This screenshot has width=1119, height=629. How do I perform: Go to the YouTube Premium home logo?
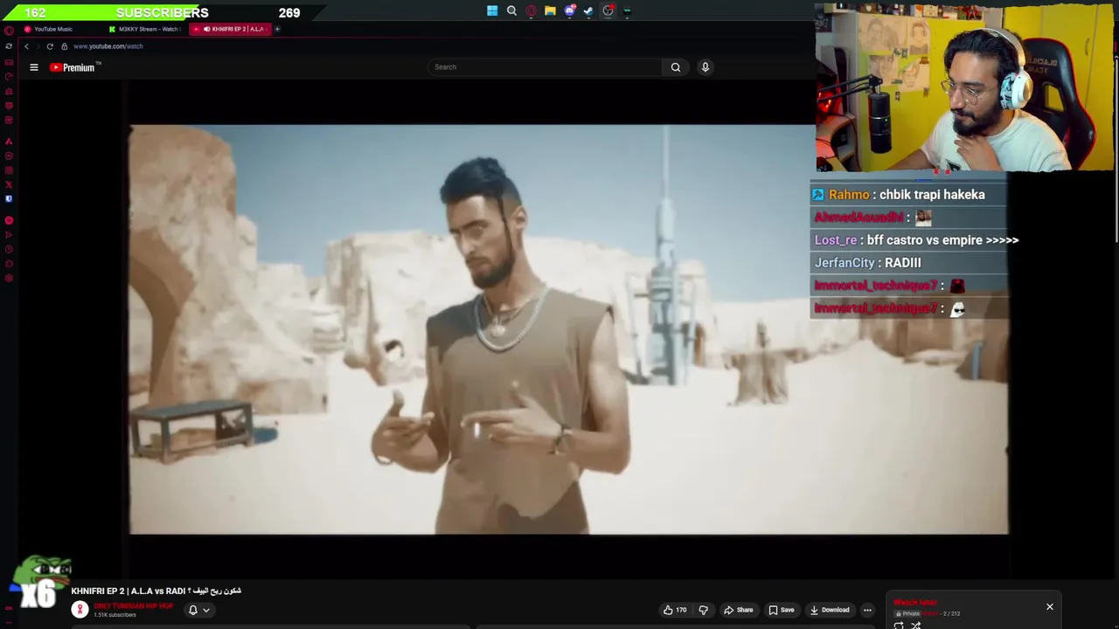pyautogui.click(x=75, y=67)
